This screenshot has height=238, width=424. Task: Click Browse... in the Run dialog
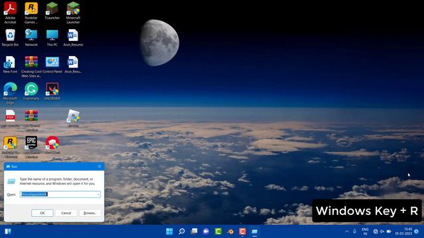(90, 213)
